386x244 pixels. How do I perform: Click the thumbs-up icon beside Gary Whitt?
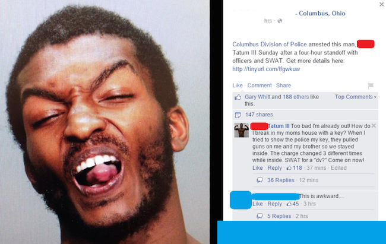(x=238, y=97)
